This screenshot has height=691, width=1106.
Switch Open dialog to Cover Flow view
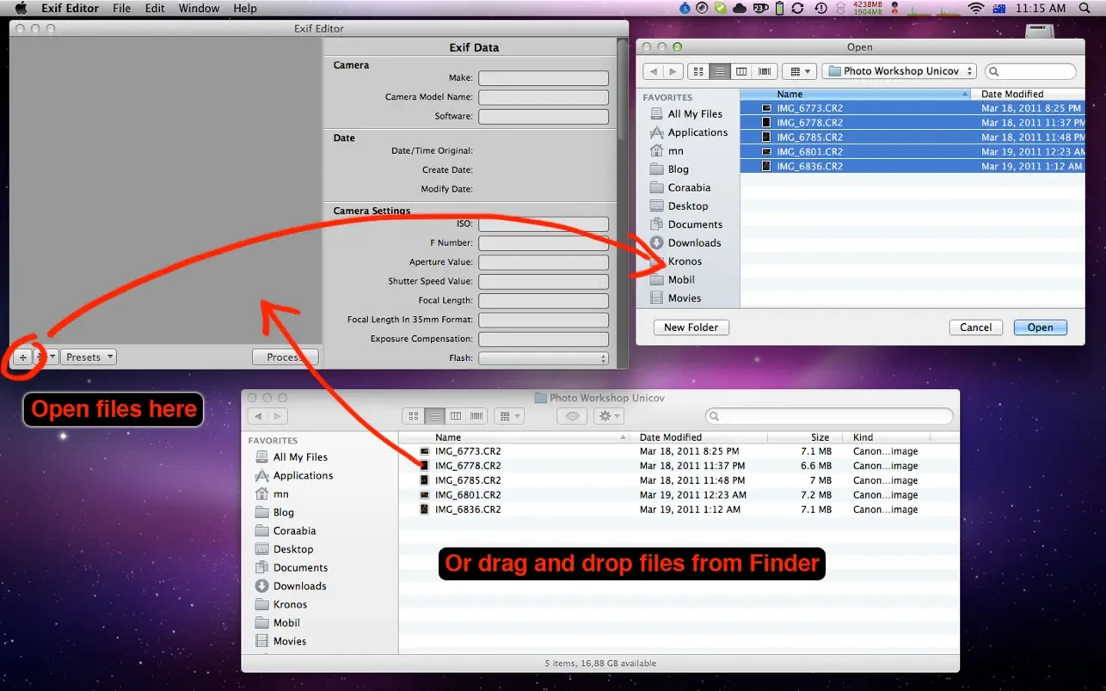764,71
